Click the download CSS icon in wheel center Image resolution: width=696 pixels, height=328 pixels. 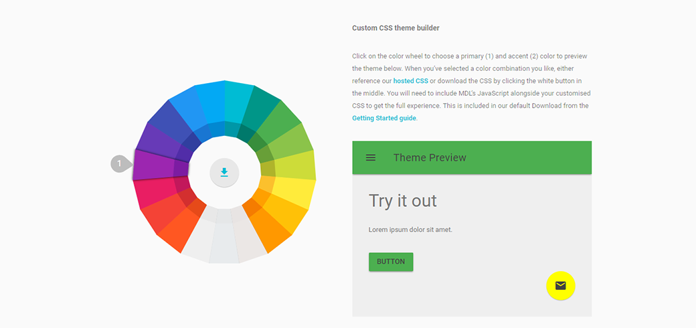tap(224, 173)
